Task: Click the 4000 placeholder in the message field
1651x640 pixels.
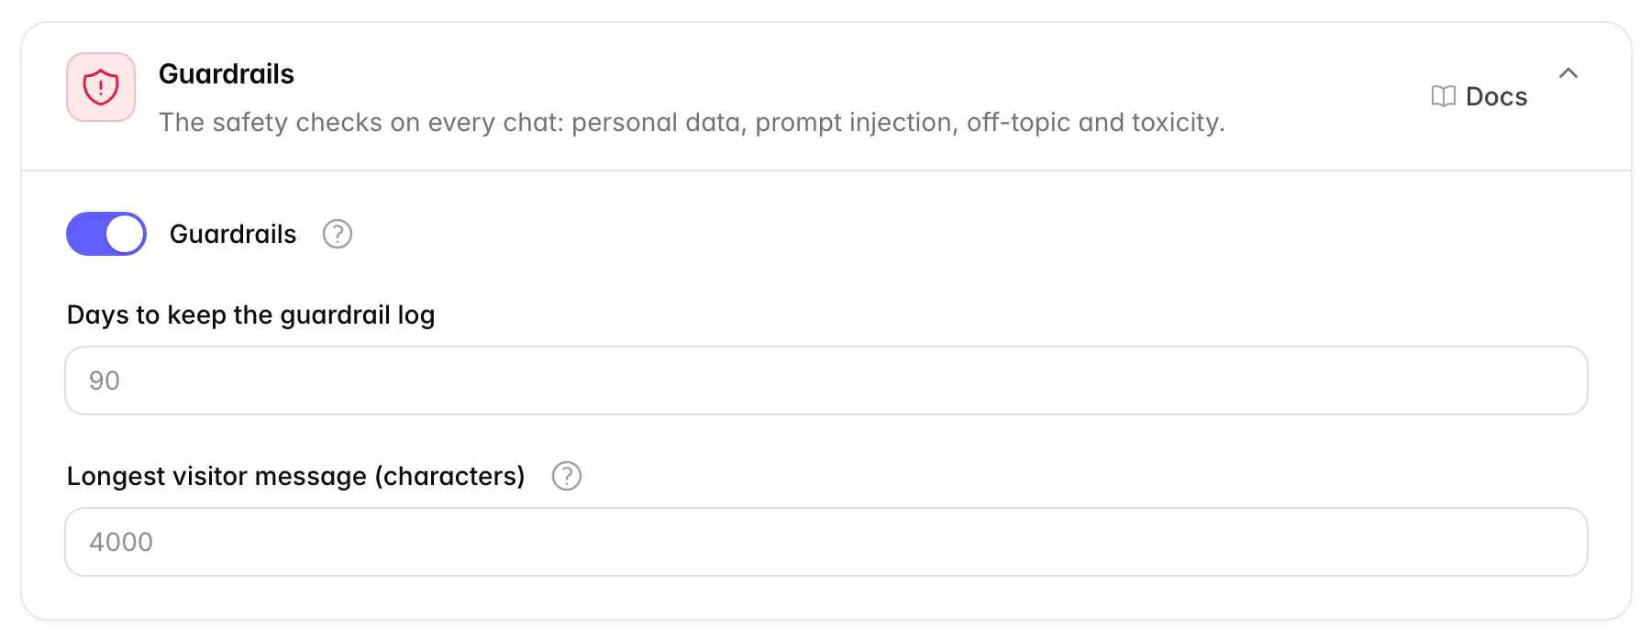Action: point(121,542)
